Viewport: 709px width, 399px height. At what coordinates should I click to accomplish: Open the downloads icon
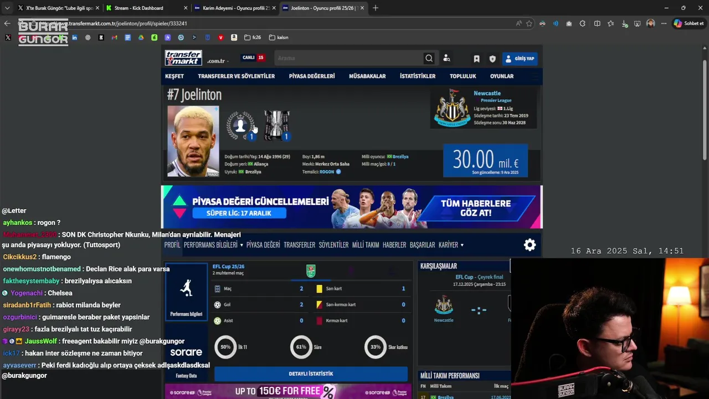tap(624, 23)
